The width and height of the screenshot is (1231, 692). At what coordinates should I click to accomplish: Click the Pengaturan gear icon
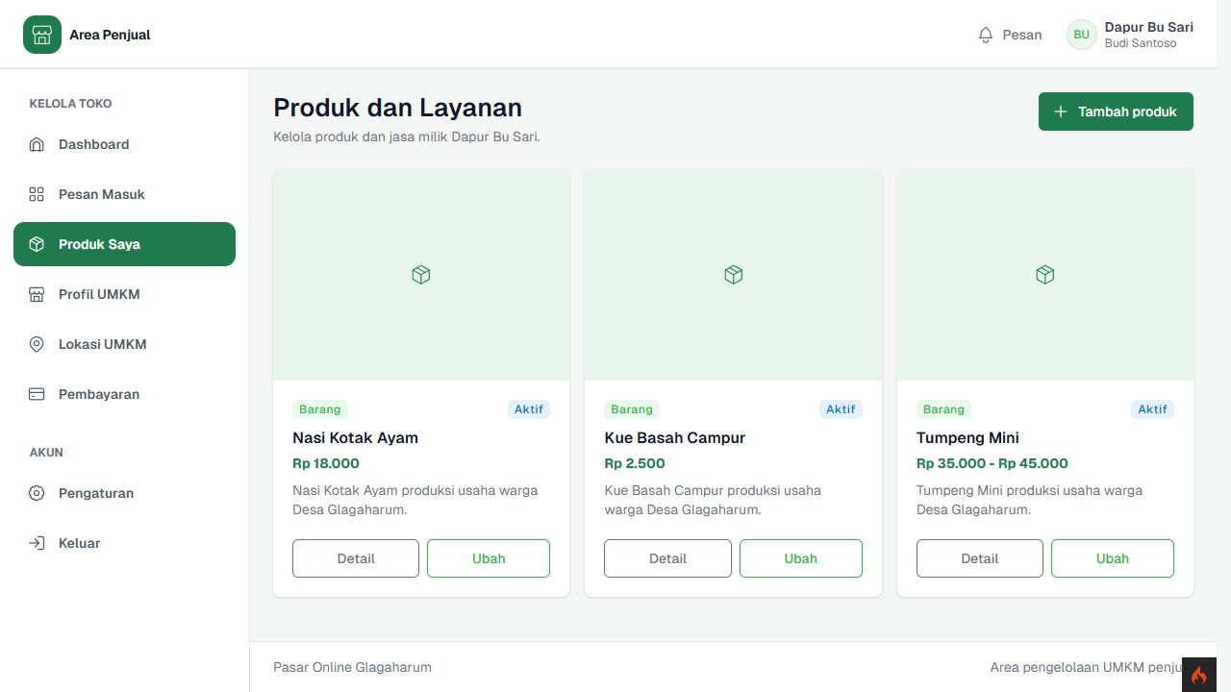(37, 493)
